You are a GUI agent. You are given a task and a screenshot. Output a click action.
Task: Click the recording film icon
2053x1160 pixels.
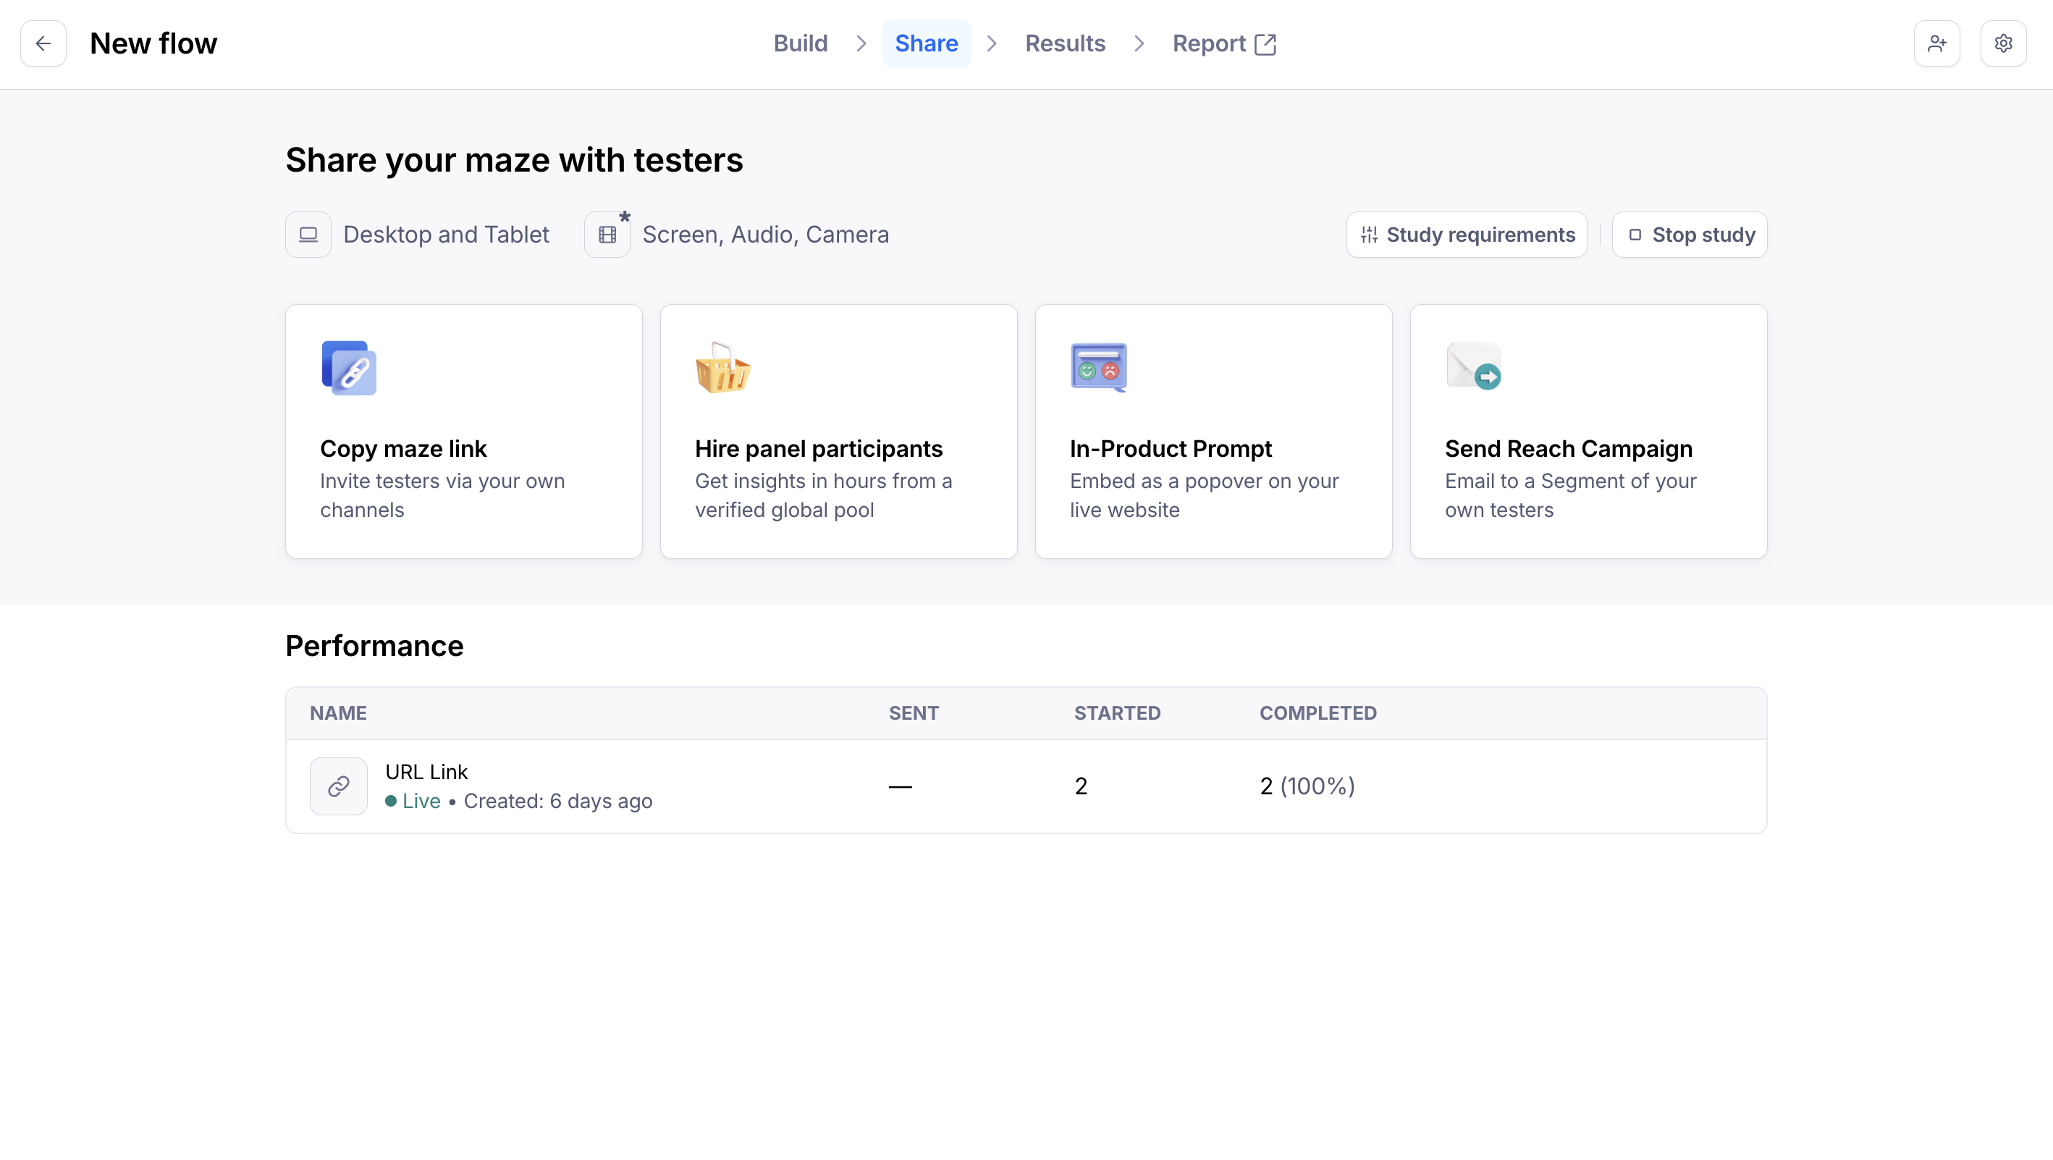pos(607,235)
